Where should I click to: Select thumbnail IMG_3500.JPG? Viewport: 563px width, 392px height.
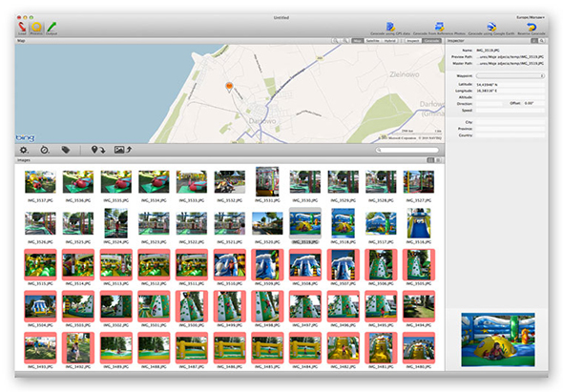(192, 306)
